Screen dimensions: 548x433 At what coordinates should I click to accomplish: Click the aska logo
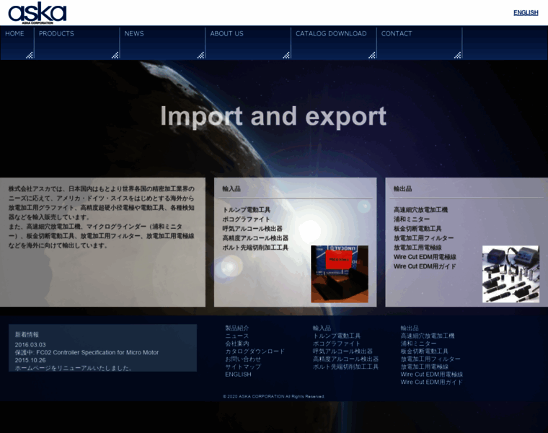tap(37, 13)
